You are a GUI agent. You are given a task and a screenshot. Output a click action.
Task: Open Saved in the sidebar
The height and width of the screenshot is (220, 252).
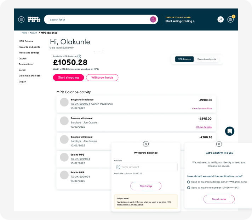click(22, 70)
